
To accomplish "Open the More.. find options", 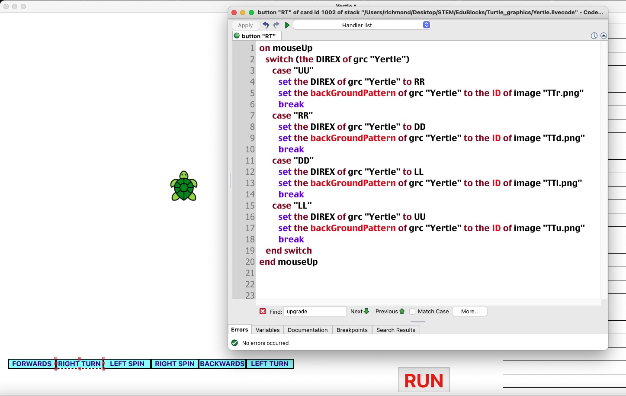I will (469, 312).
